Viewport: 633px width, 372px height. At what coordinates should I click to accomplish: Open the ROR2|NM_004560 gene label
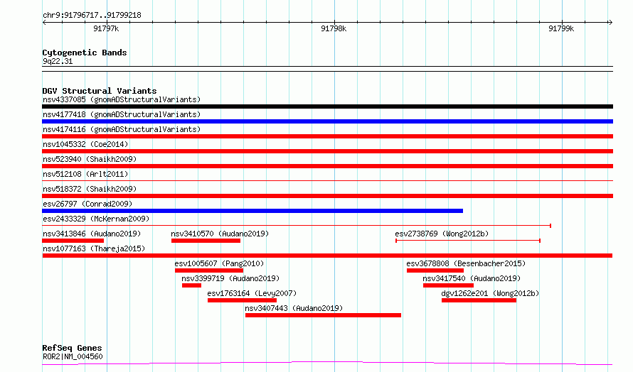(x=73, y=356)
